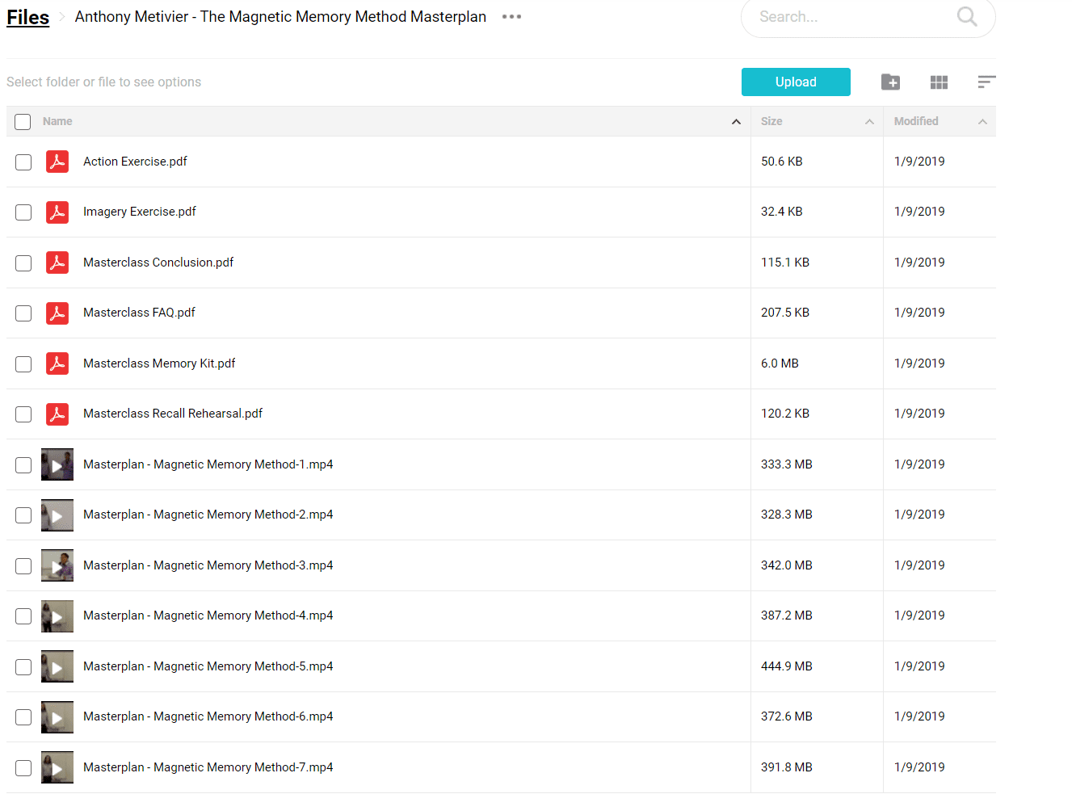The height and width of the screenshot is (794, 1072).
Task: Select the Masterclass FAQ.pdf checkbox
Action: point(23,313)
